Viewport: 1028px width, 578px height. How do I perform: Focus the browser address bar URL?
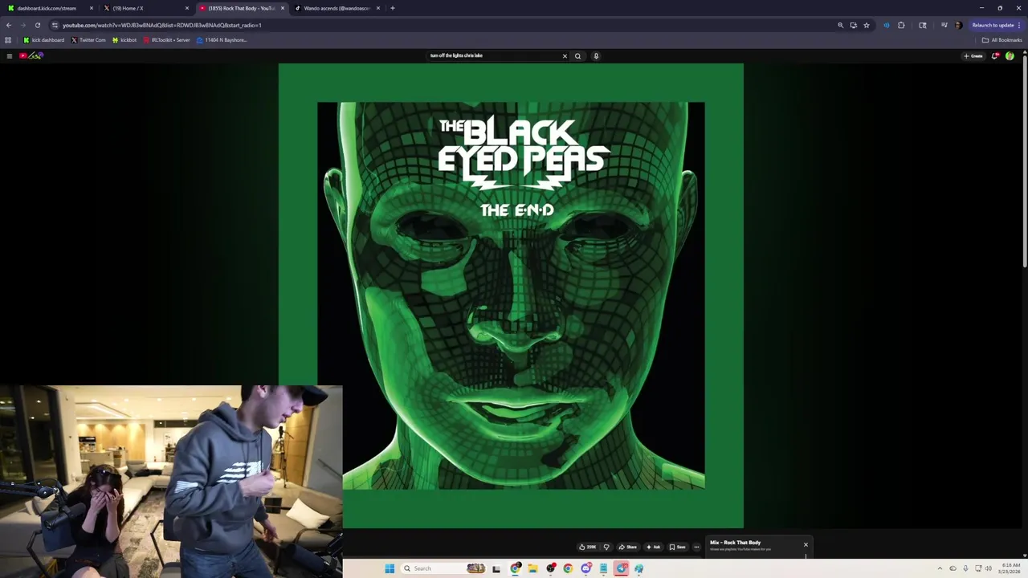[x=161, y=25]
